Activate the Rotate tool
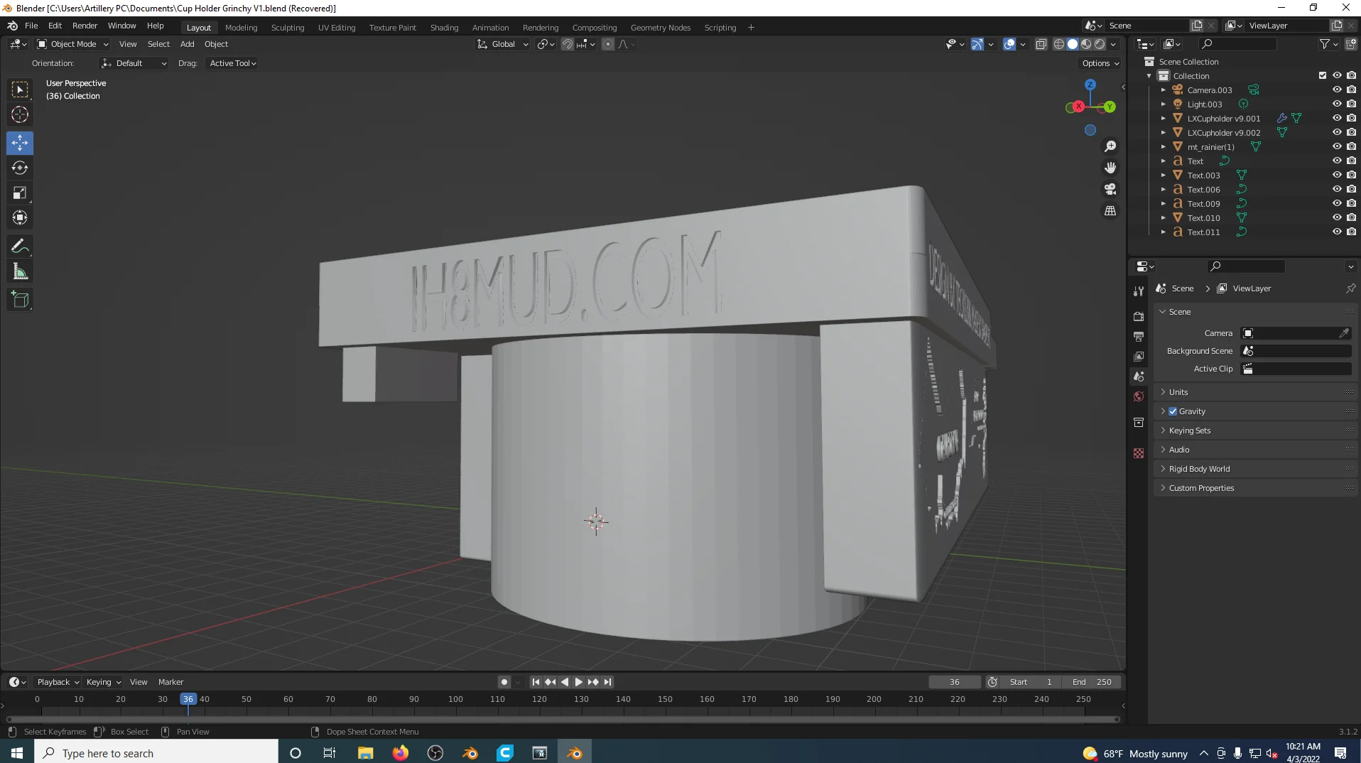 click(x=20, y=168)
